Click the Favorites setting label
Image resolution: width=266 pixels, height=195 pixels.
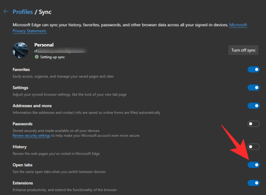(21, 70)
